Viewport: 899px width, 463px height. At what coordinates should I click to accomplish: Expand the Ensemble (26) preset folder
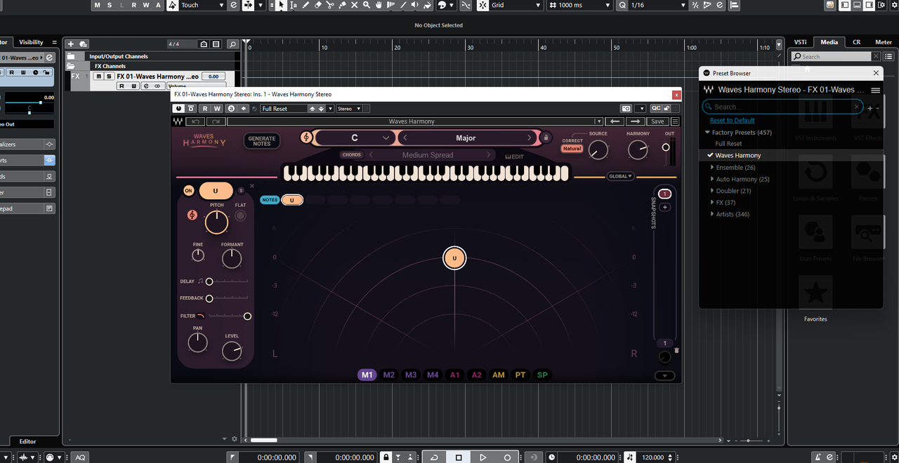[712, 168]
